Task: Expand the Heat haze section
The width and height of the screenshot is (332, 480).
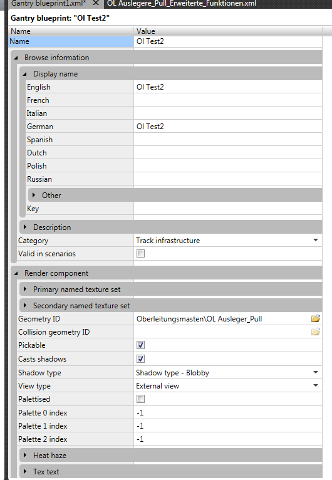Action: (25, 455)
